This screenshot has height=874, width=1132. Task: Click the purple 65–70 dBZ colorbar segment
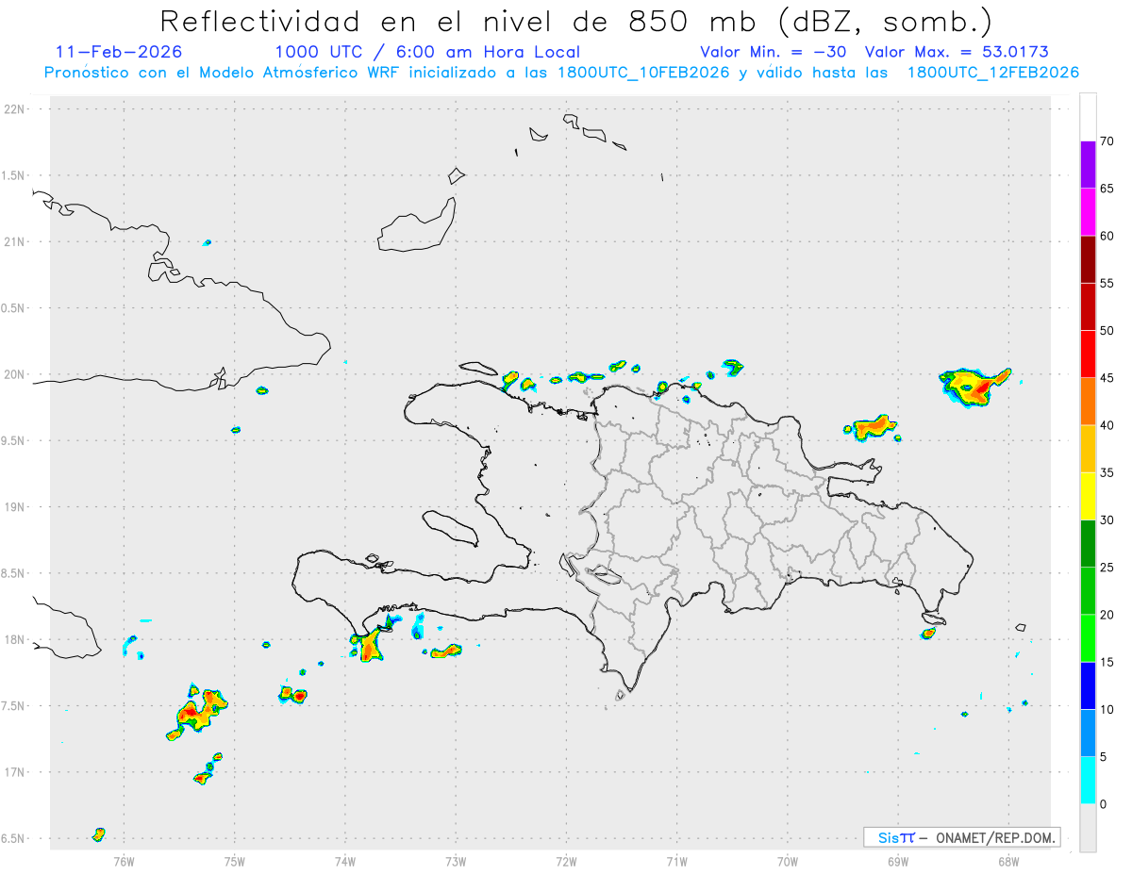(1088, 164)
